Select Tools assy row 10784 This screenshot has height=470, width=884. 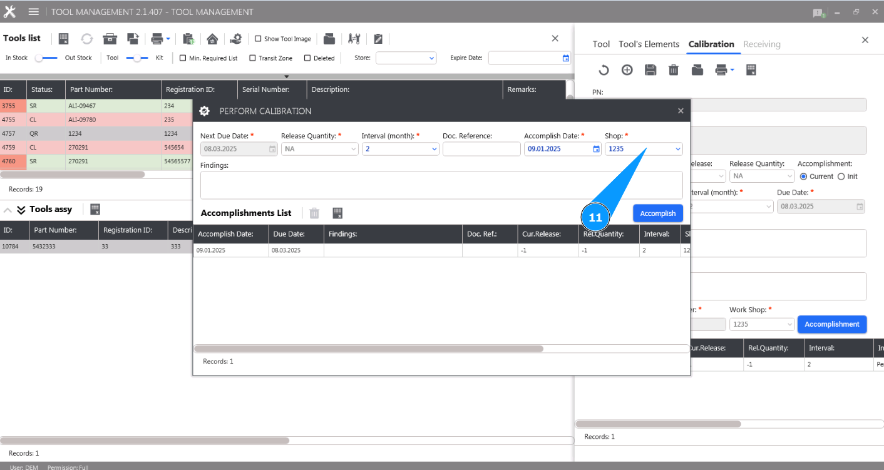click(x=96, y=247)
